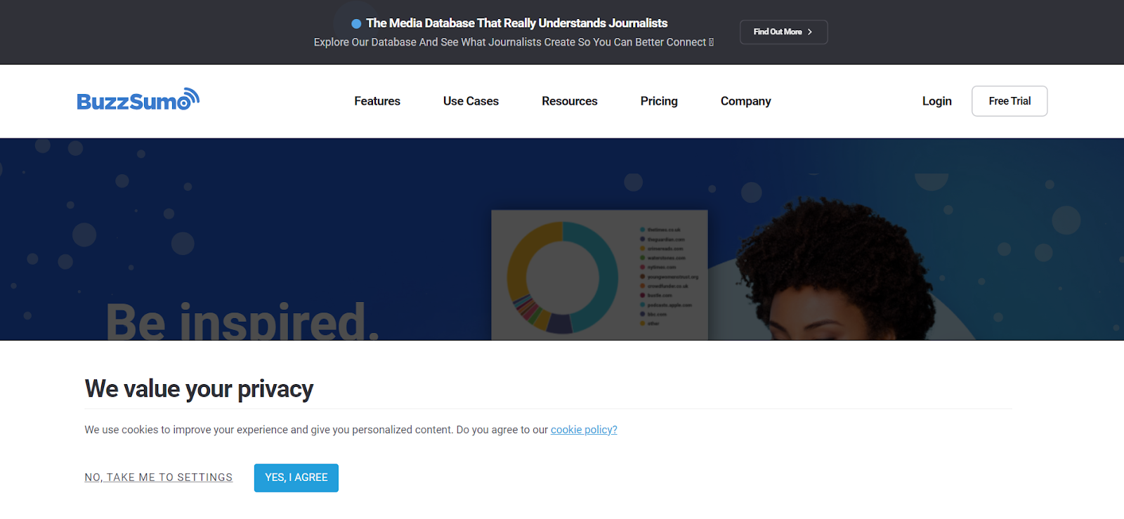Choose No, Take Me To Settings

(159, 478)
